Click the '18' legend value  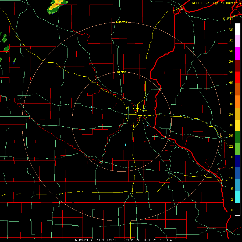231,157
